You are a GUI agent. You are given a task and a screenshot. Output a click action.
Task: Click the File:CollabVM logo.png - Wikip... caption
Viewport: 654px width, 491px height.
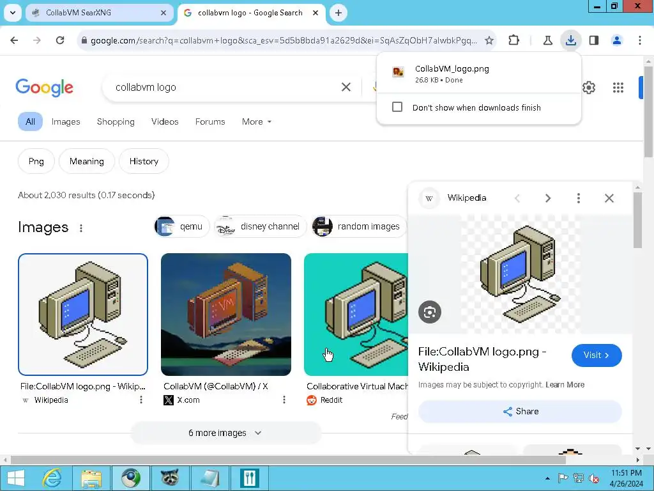[x=82, y=386]
